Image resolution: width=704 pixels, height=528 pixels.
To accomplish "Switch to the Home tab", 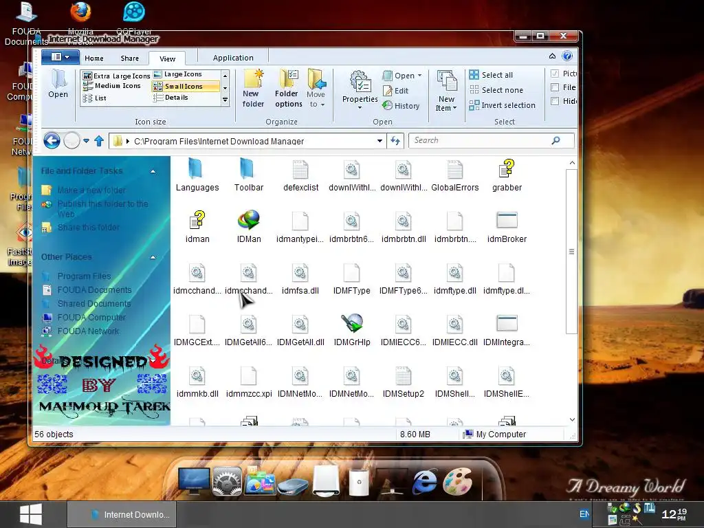I will point(93,58).
